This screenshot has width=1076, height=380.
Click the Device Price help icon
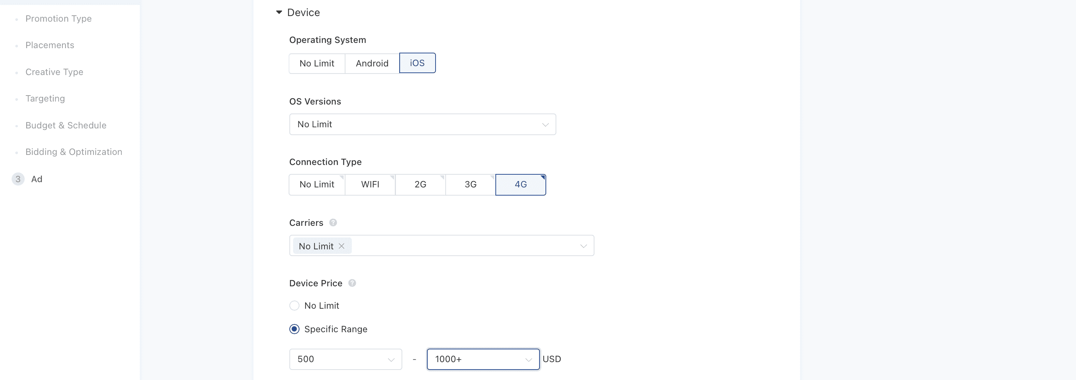point(352,283)
